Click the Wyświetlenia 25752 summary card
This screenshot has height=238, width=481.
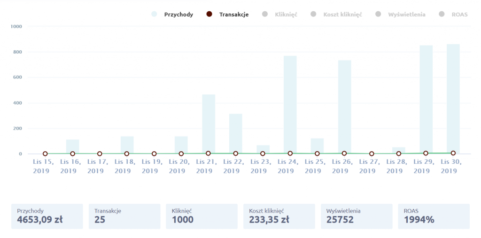pos(356,216)
